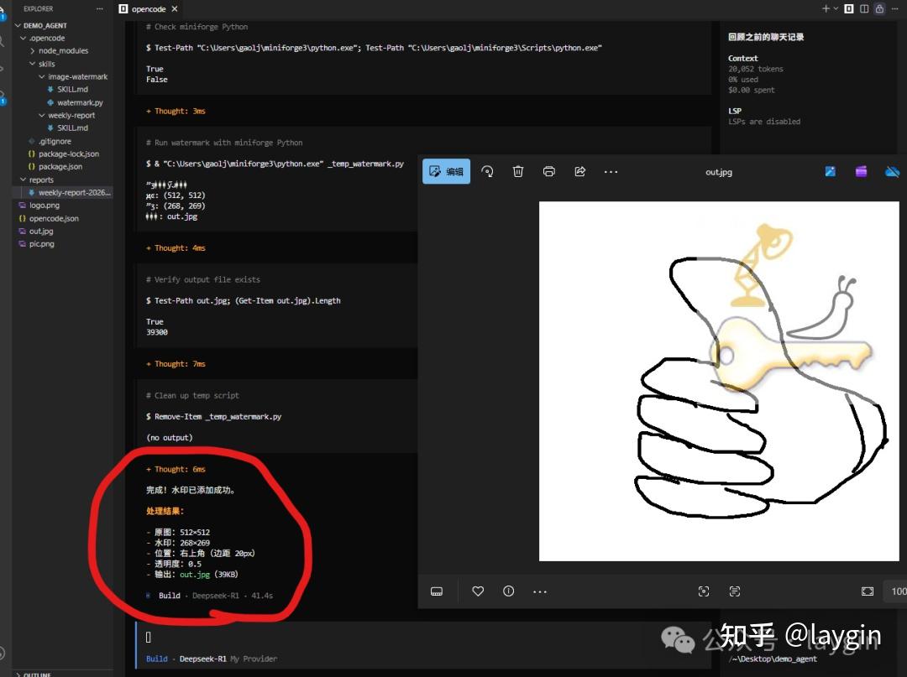Click Build agent label below prompt

point(157,659)
